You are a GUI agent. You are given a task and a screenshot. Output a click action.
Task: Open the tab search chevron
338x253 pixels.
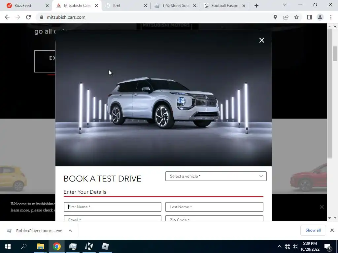point(285,5)
